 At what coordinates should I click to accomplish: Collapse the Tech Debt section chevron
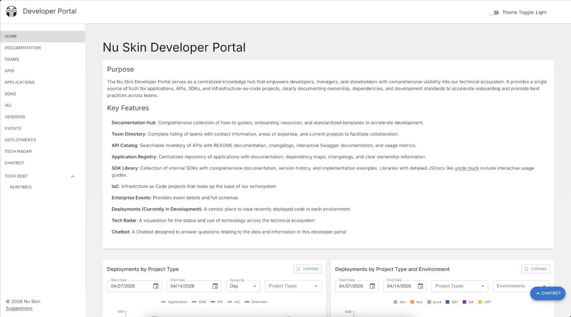pyautogui.click(x=73, y=176)
